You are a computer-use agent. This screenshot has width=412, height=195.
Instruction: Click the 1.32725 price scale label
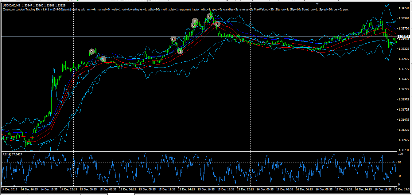click(403, 69)
